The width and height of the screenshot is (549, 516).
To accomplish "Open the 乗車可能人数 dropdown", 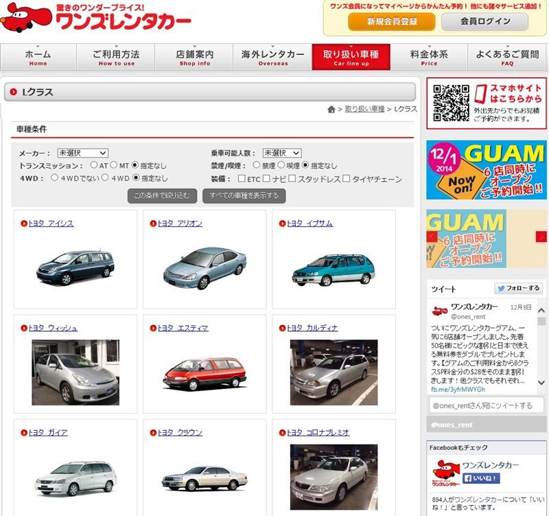I will click(282, 153).
